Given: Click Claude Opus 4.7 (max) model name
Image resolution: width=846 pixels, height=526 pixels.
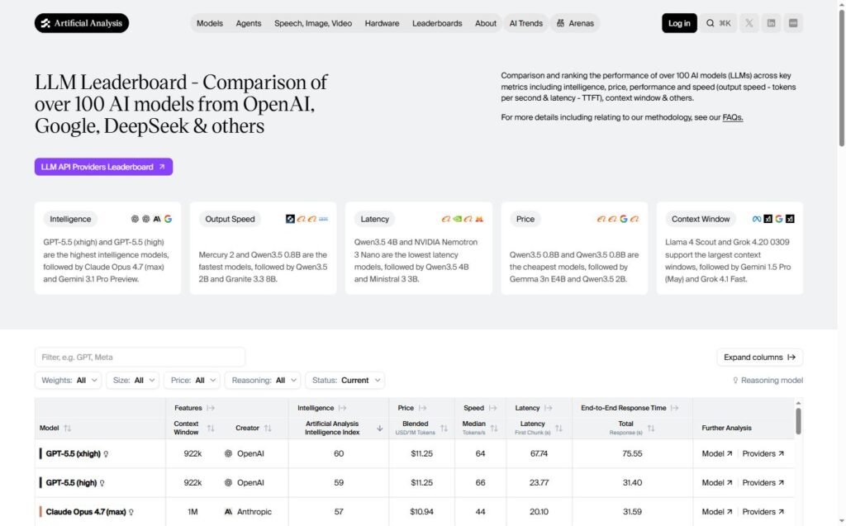Looking at the screenshot, I should (86, 512).
